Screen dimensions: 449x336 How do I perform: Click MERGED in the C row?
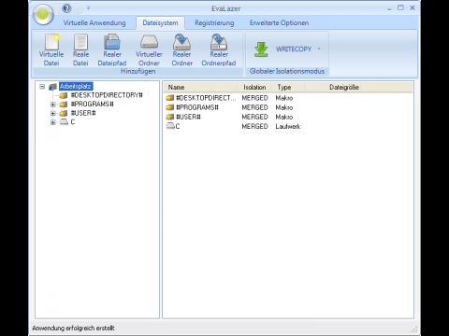click(254, 126)
